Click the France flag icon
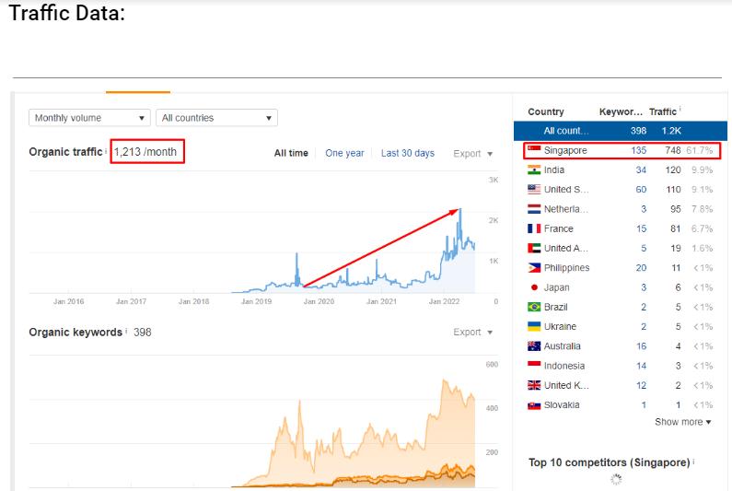This screenshot has width=732, height=491. (534, 228)
